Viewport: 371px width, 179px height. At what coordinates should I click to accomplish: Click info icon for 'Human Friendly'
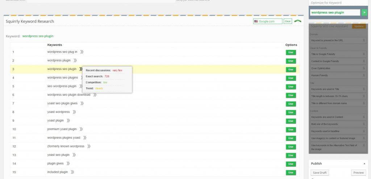pyautogui.click(x=364, y=75)
